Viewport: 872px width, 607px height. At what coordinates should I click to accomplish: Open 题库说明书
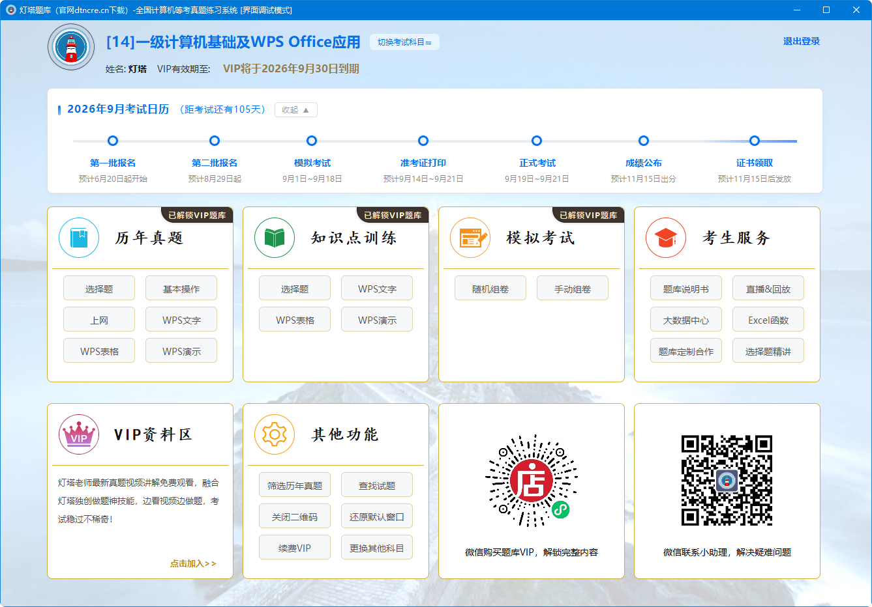(686, 289)
